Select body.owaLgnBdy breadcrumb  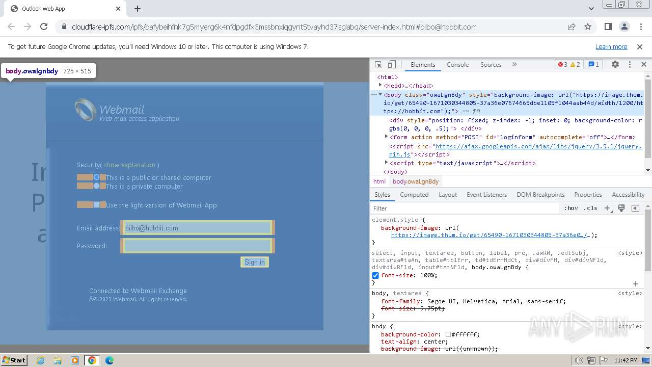tap(416, 181)
